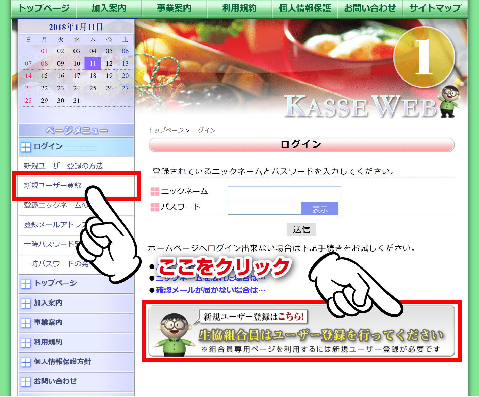Open 登録メールアドレス sidebar link
The width and height of the screenshot is (479, 397).
[x=54, y=225]
